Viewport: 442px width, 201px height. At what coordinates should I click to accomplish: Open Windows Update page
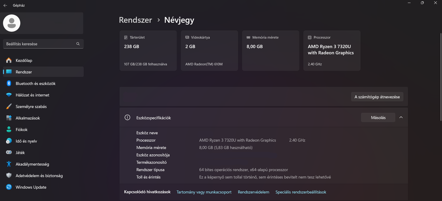coord(43,187)
